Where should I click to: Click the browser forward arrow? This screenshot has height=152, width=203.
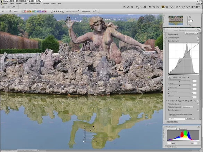pyautogui.click(x=7, y=11)
